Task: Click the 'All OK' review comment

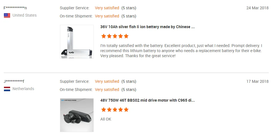Action: 106,119
